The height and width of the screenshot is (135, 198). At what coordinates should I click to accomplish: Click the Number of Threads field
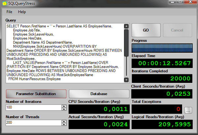[34, 123]
